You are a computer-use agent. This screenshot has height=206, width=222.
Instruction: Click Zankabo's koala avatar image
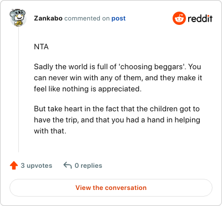pos(18,18)
